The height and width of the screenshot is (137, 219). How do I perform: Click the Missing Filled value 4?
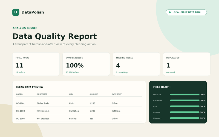click(118, 65)
